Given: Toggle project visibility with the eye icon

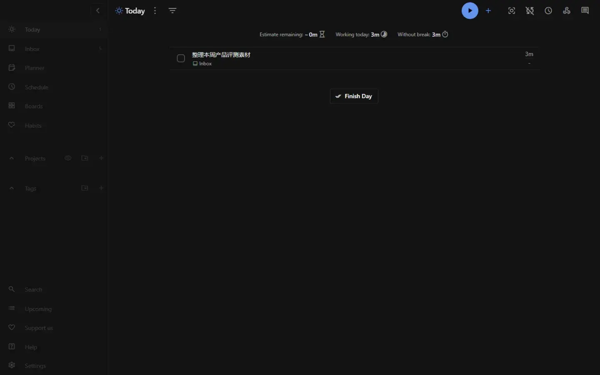Looking at the screenshot, I should tap(68, 158).
